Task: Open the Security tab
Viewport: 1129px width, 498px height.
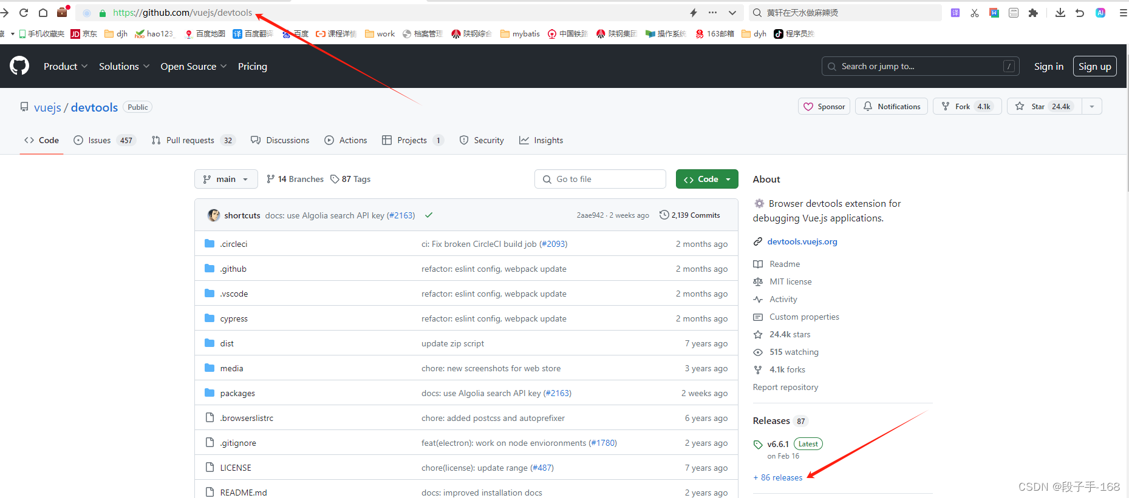Action: [x=482, y=140]
